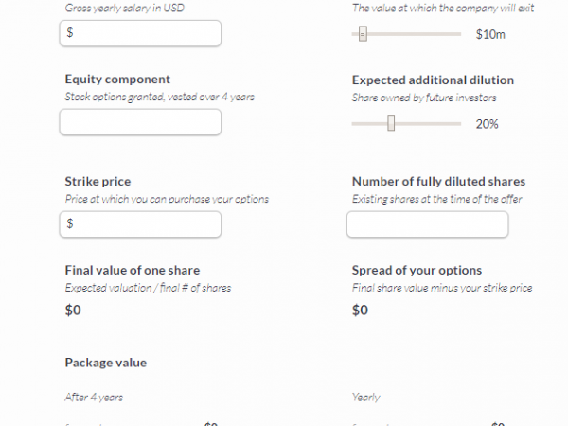Screen dimensions: 568x426
Task: Click the Expected additional dilution slider handle
Action: tap(391, 123)
